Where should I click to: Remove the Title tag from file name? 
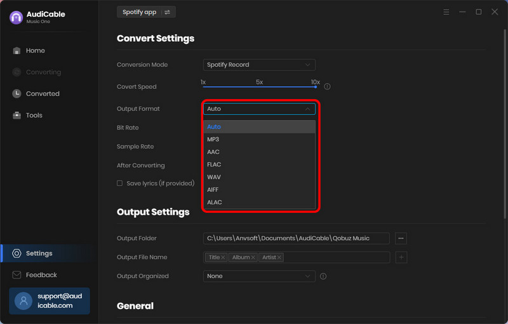223,257
